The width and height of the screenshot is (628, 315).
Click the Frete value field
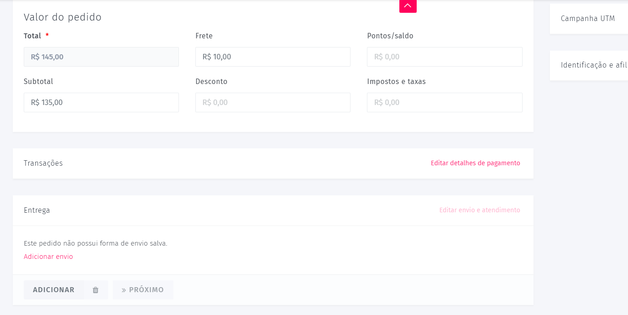tap(272, 57)
